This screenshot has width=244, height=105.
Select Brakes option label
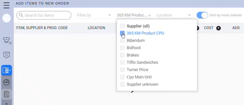pos(133,55)
